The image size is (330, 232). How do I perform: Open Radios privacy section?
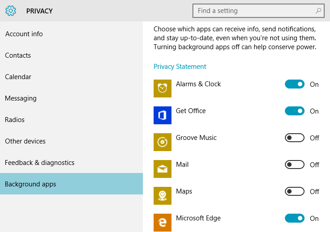[71, 120]
